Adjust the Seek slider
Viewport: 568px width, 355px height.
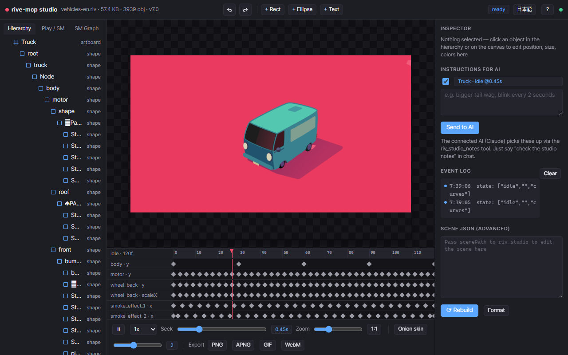click(222, 329)
